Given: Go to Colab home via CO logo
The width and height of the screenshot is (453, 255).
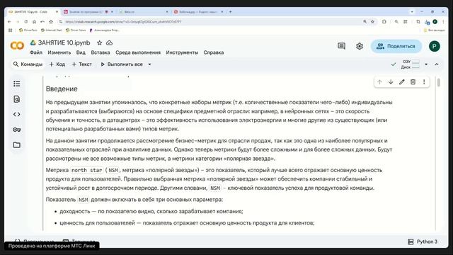Looking at the screenshot, I should (x=17, y=45).
